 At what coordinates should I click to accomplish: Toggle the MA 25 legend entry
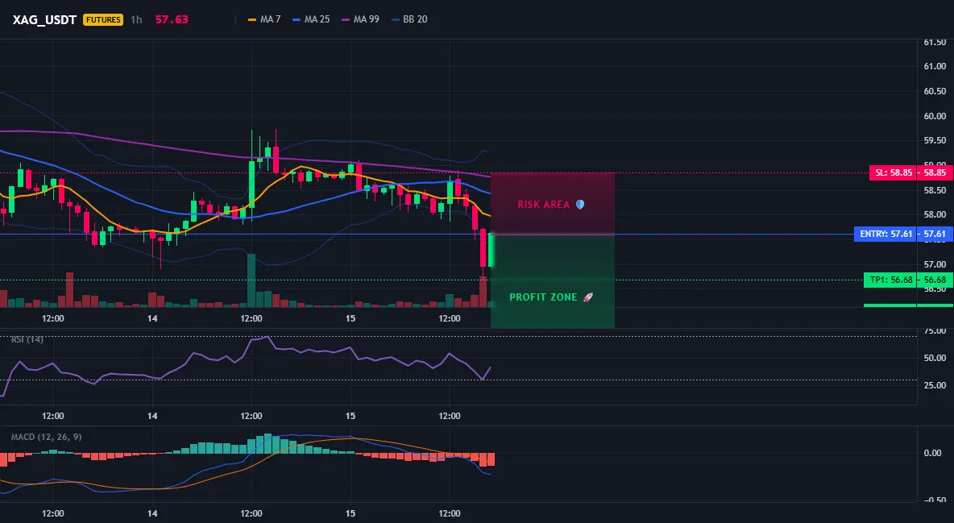311,19
